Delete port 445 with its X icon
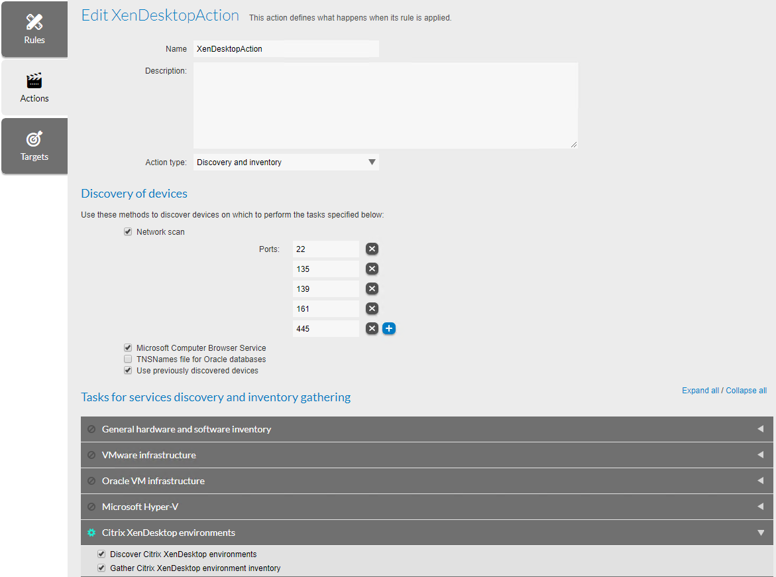776x577 pixels. pos(372,328)
